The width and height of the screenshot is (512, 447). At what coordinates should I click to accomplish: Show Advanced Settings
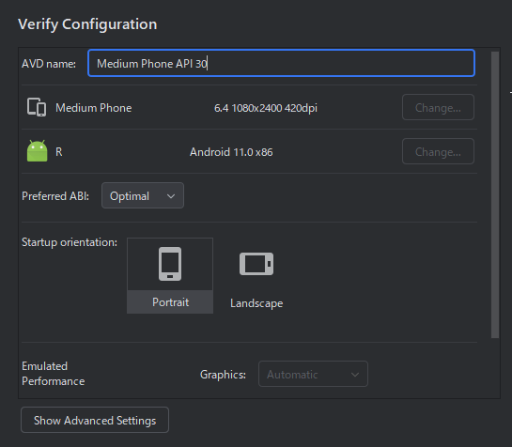95,420
